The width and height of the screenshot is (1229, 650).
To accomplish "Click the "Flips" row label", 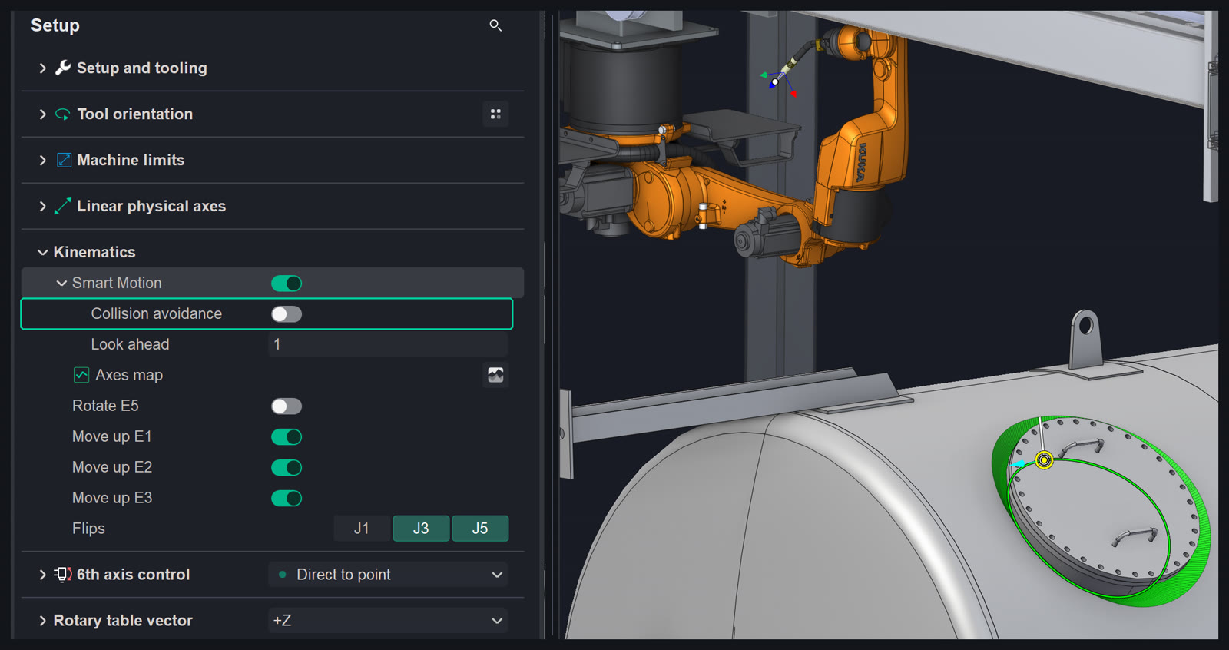I will [88, 529].
